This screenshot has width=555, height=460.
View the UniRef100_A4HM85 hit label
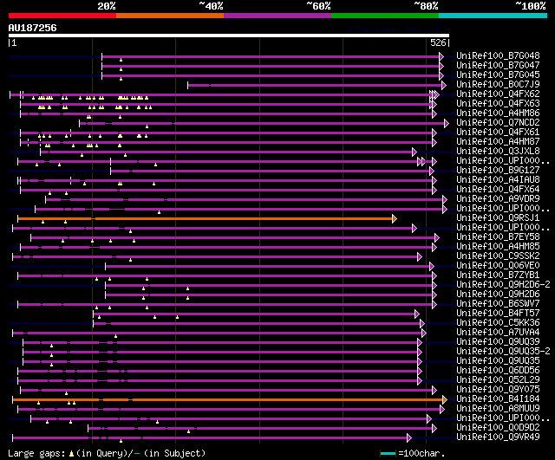click(x=498, y=247)
